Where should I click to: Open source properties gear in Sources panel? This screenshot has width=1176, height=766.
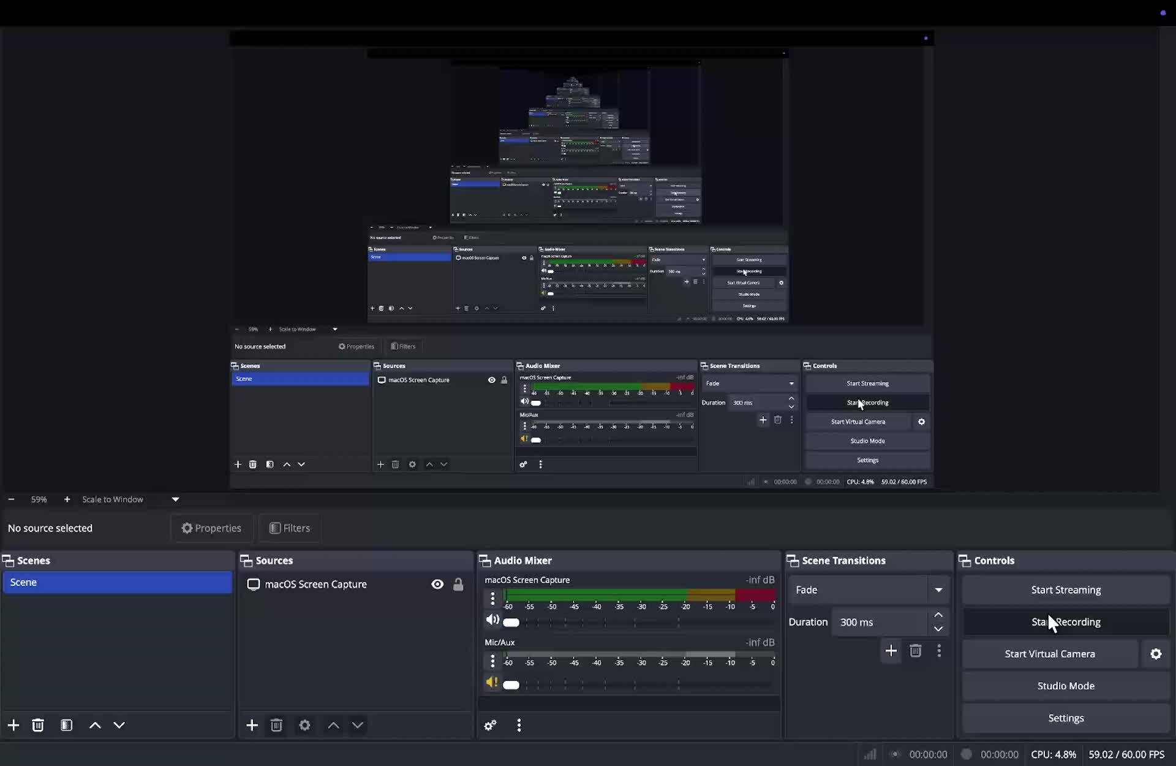click(304, 726)
